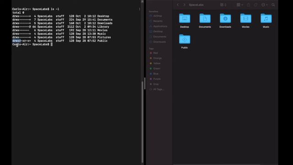293x165 pixels.
Task: Go back in Finder navigation
Action: 178,5
